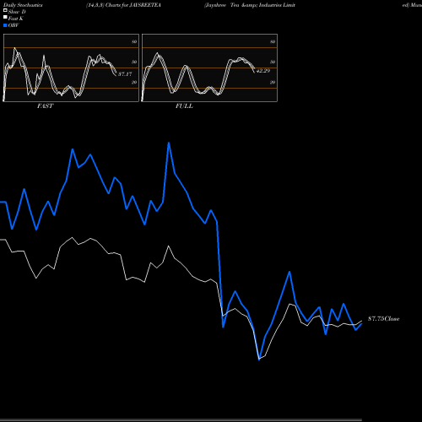Select the 'OBV' legend label
Image resolution: width=422 pixels, height=422 pixels.
14,25
